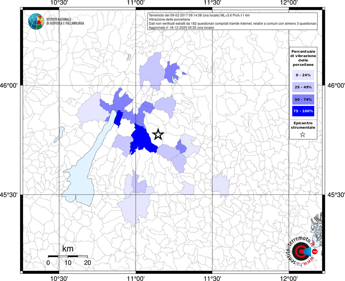
Task: Click the haisentitoilterremoto target logo
Action: [302, 251]
